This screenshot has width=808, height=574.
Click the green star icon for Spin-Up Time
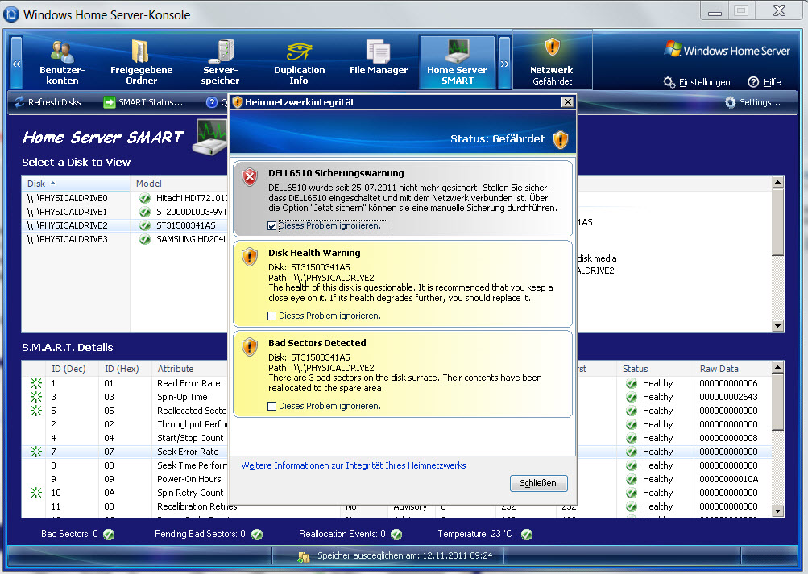pyautogui.click(x=36, y=397)
